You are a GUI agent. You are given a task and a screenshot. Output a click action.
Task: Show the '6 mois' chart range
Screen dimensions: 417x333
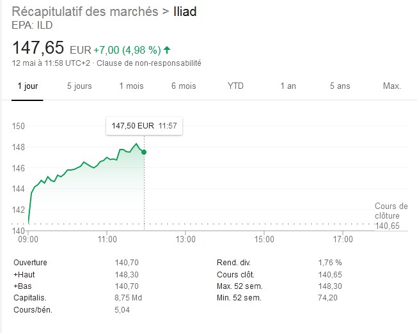(184, 86)
